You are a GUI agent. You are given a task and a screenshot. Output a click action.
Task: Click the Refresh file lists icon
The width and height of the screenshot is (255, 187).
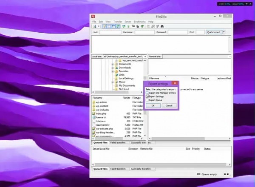(x=124, y=26)
